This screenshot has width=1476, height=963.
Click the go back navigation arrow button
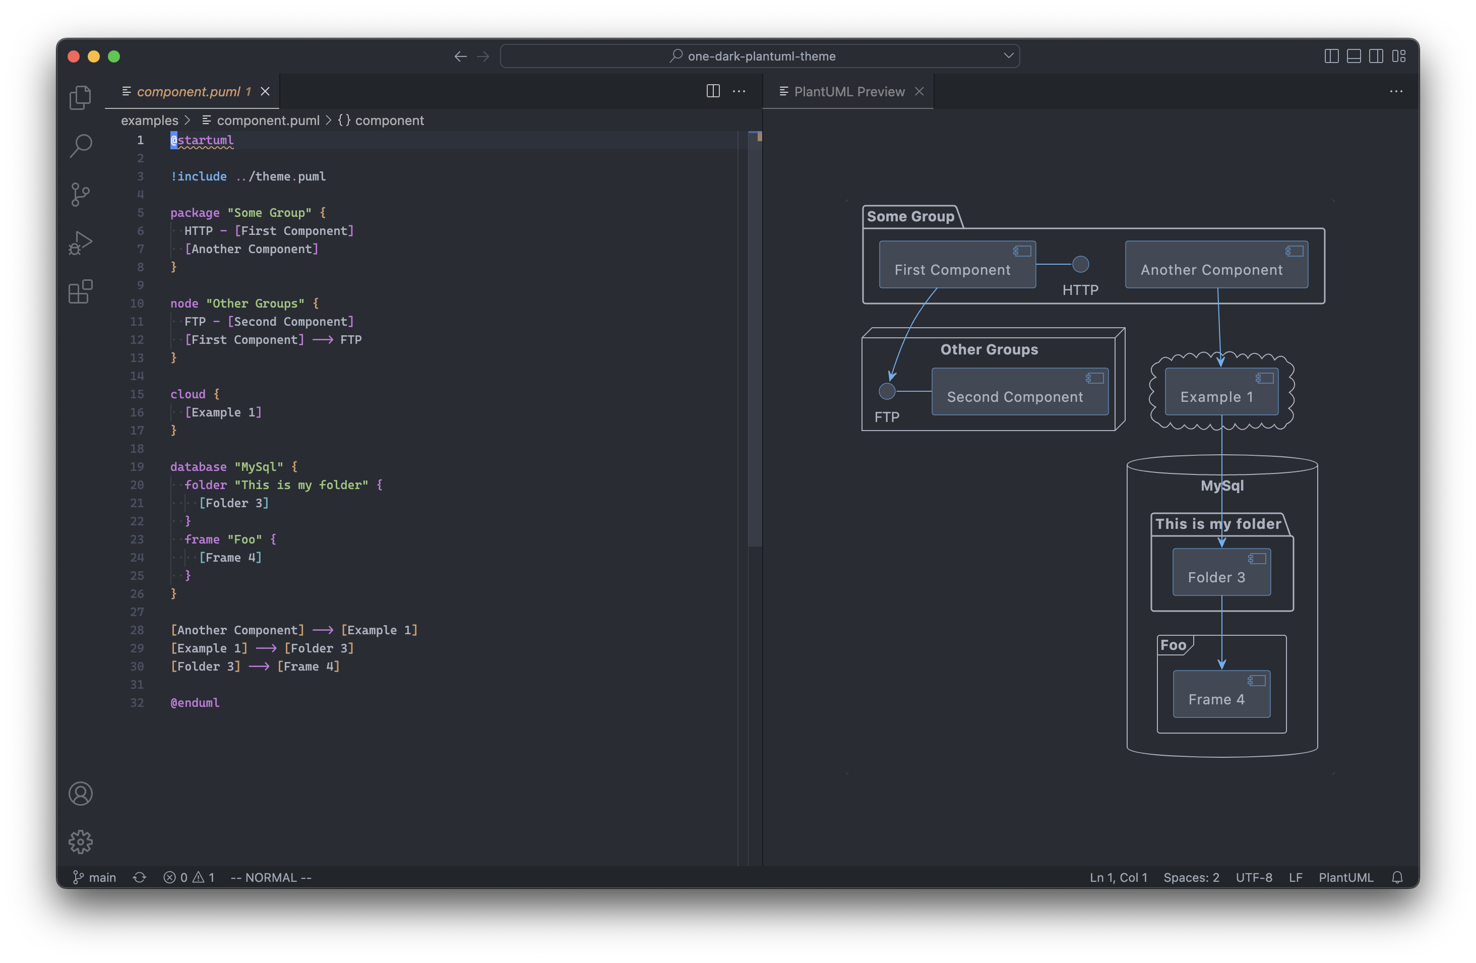(x=460, y=56)
